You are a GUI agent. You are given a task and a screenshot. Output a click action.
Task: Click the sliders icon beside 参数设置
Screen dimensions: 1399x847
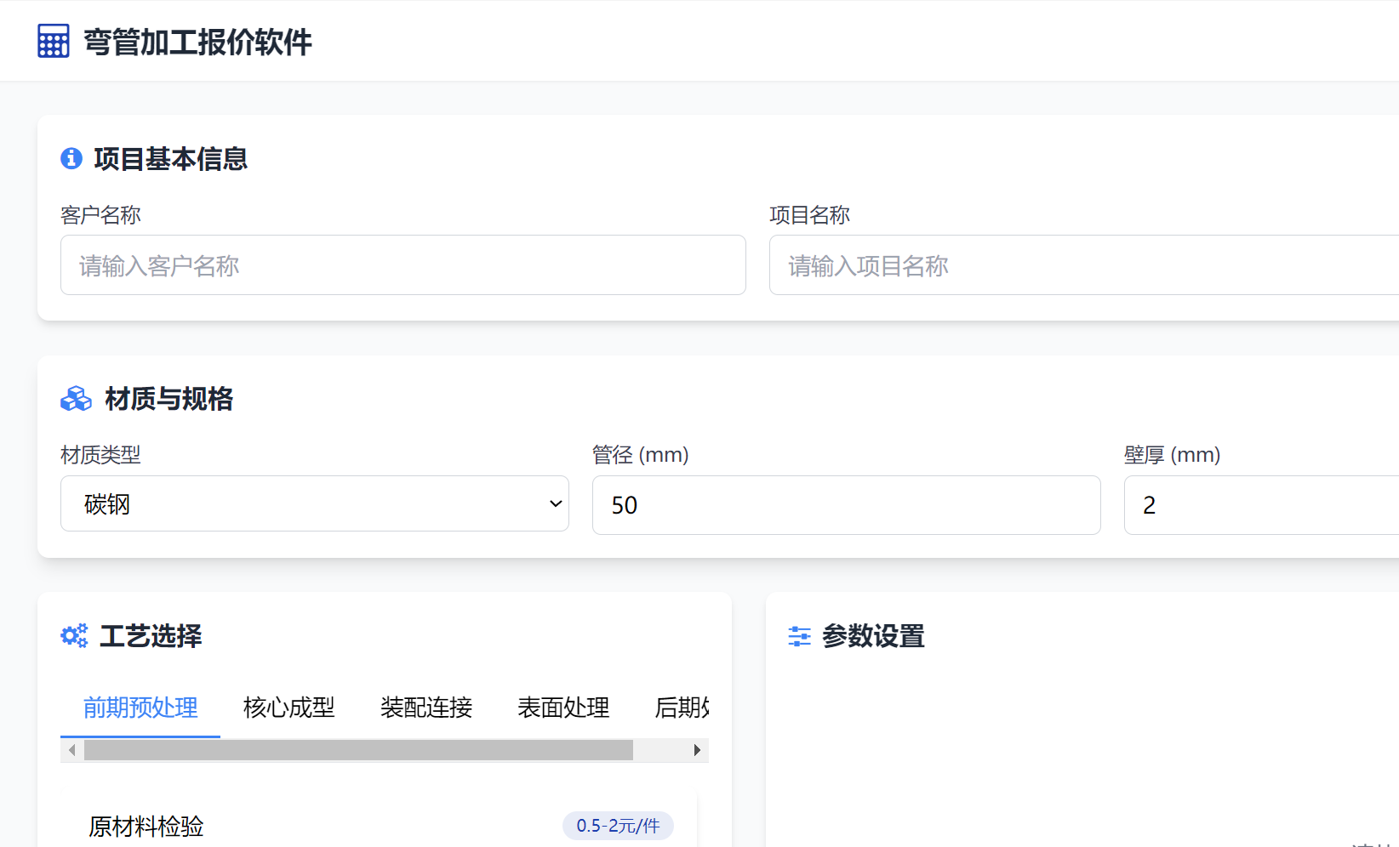(x=799, y=636)
